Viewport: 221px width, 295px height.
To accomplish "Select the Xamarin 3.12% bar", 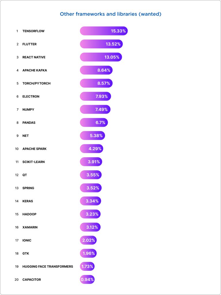I will click(x=90, y=227).
